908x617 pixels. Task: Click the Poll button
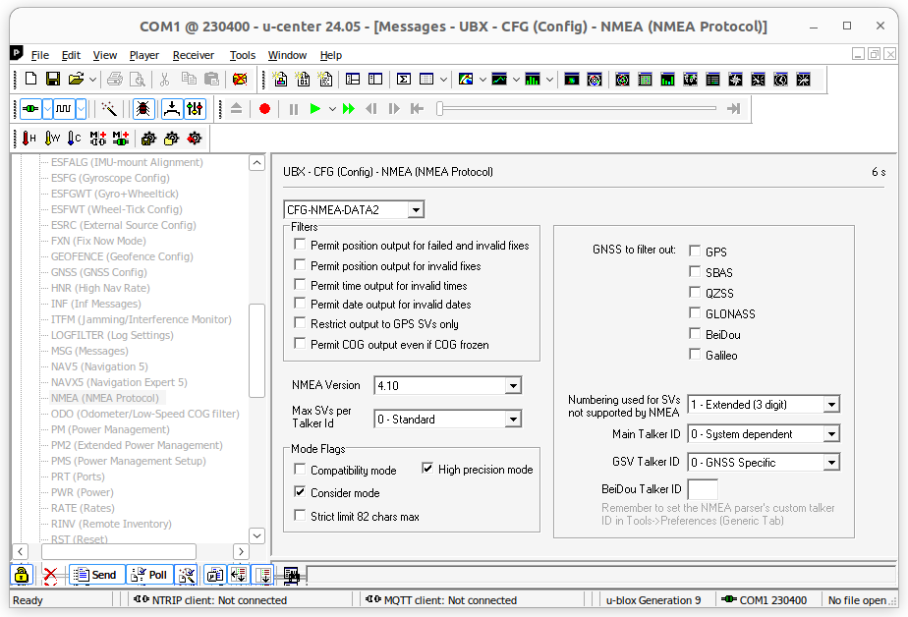[149, 575]
